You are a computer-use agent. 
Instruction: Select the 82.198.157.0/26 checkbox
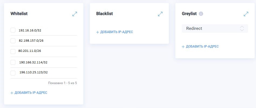point(13,41)
